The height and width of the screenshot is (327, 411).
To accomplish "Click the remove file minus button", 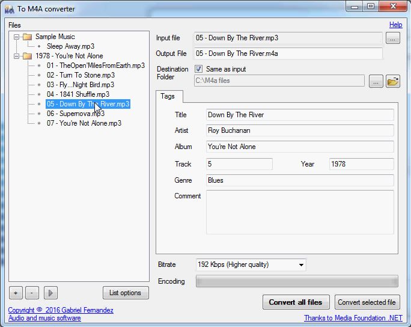I will [x=32, y=293].
